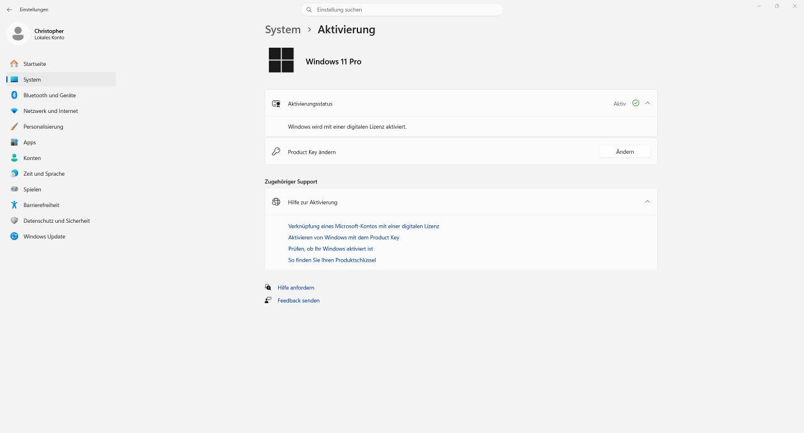Click the search magnifier icon
The image size is (804, 433).
pos(309,9)
